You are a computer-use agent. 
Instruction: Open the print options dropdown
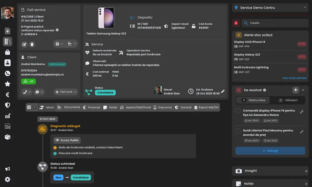(x=59, y=44)
